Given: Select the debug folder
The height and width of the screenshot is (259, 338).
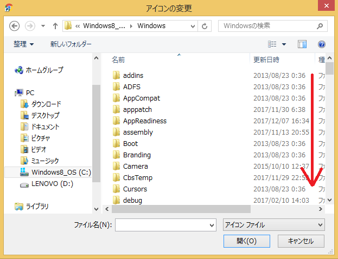Looking at the screenshot, I should click(x=127, y=201).
